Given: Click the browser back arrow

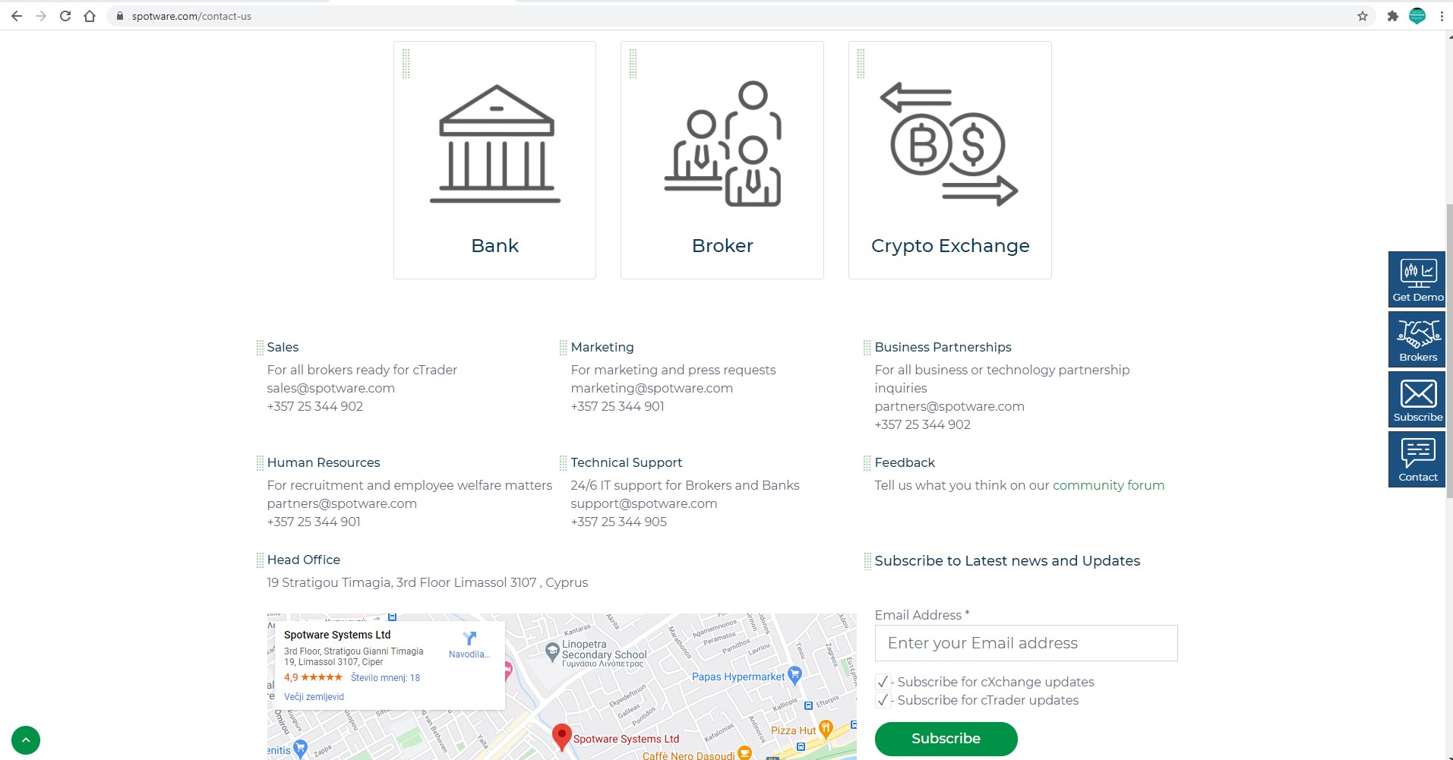Looking at the screenshot, I should pyautogui.click(x=17, y=16).
